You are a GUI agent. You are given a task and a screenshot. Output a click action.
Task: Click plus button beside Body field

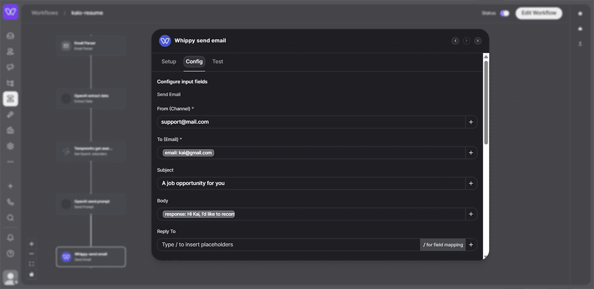(x=471, y=214)
